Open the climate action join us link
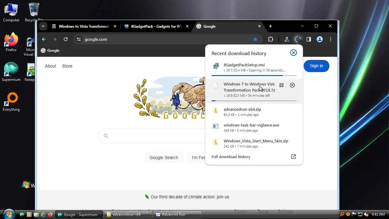This screenshot has width=389, height=219. 190,197
